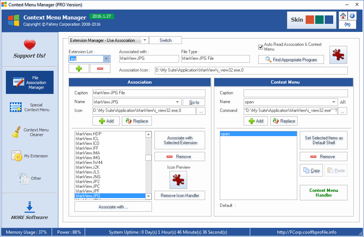Click the MORE Software download arrow icon
Viewport: 364px width, 237px height.
click(x=29, y=207)
